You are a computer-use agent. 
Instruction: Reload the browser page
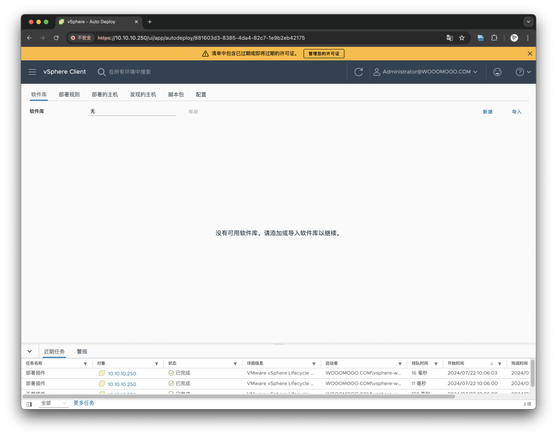[56, 38]
